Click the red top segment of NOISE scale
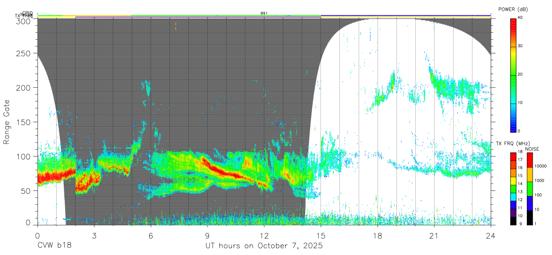This screenshot has width=552, height=255. click(x=529, y=160)
